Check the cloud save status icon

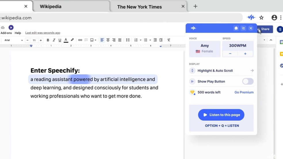tap(3, 28)
